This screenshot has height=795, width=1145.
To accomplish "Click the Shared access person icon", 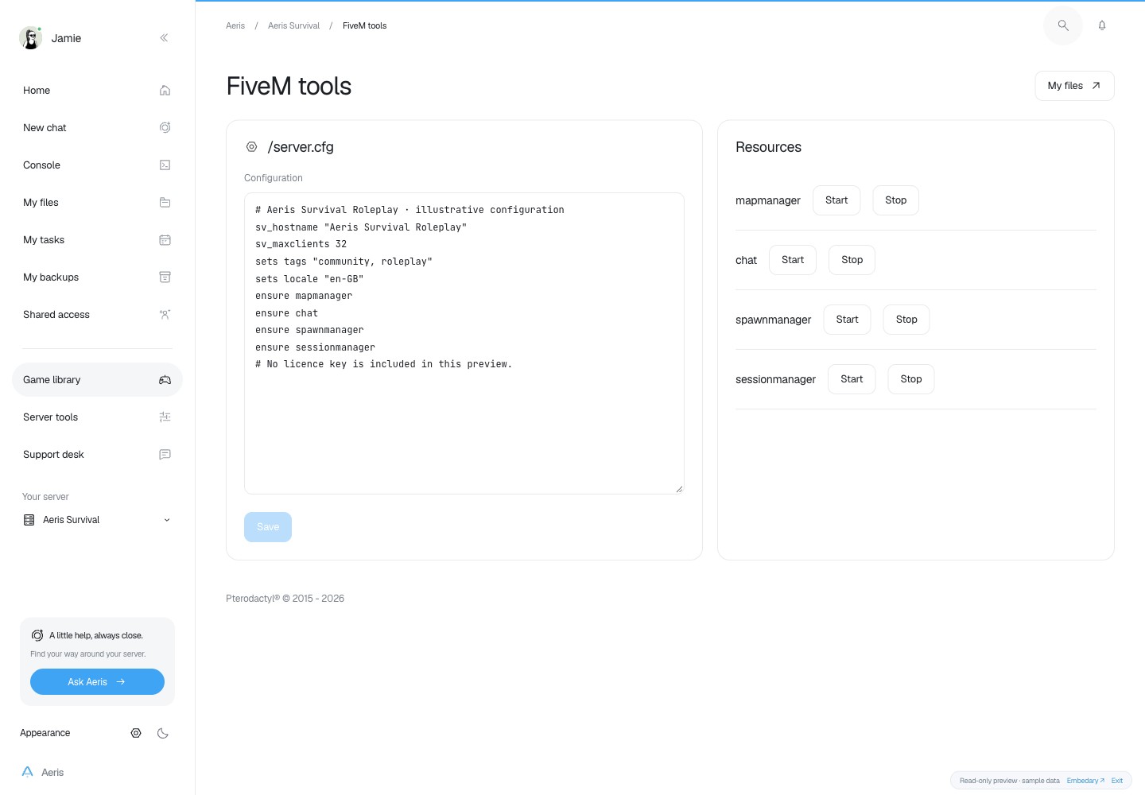I will pos(165,314).
